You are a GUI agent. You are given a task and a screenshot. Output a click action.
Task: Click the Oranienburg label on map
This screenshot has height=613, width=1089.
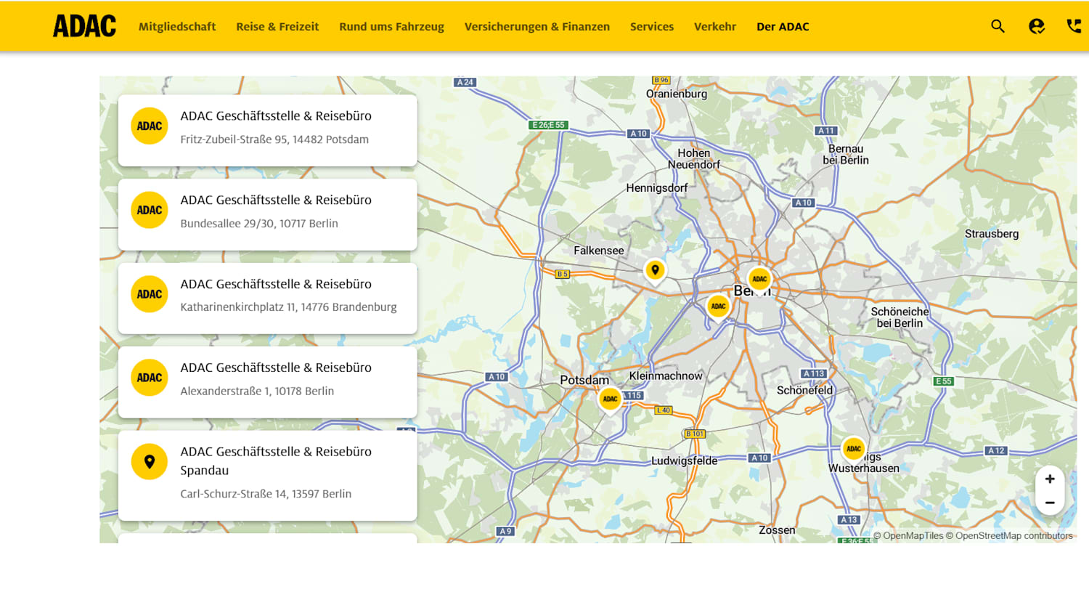pyautogui.click(x=677, y=94)
